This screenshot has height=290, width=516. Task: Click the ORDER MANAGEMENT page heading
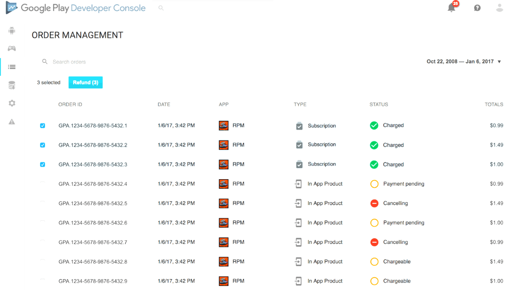[77, 35]
